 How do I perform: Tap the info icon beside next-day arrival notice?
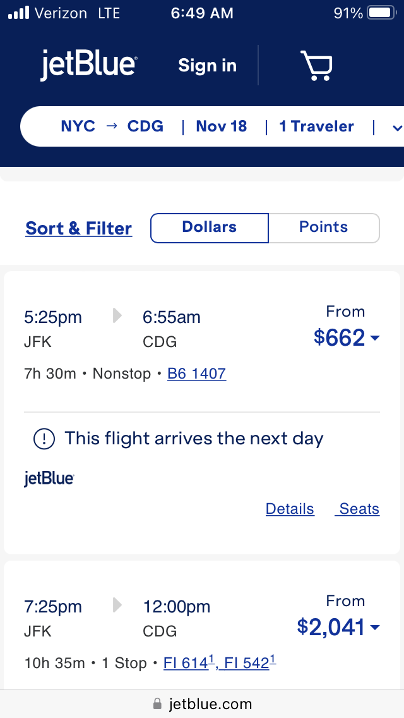pos(44,439)
